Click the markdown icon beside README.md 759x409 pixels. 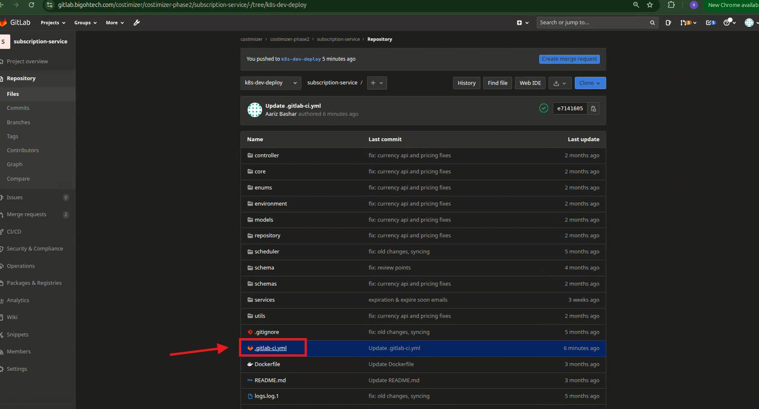tap(250, 380)
